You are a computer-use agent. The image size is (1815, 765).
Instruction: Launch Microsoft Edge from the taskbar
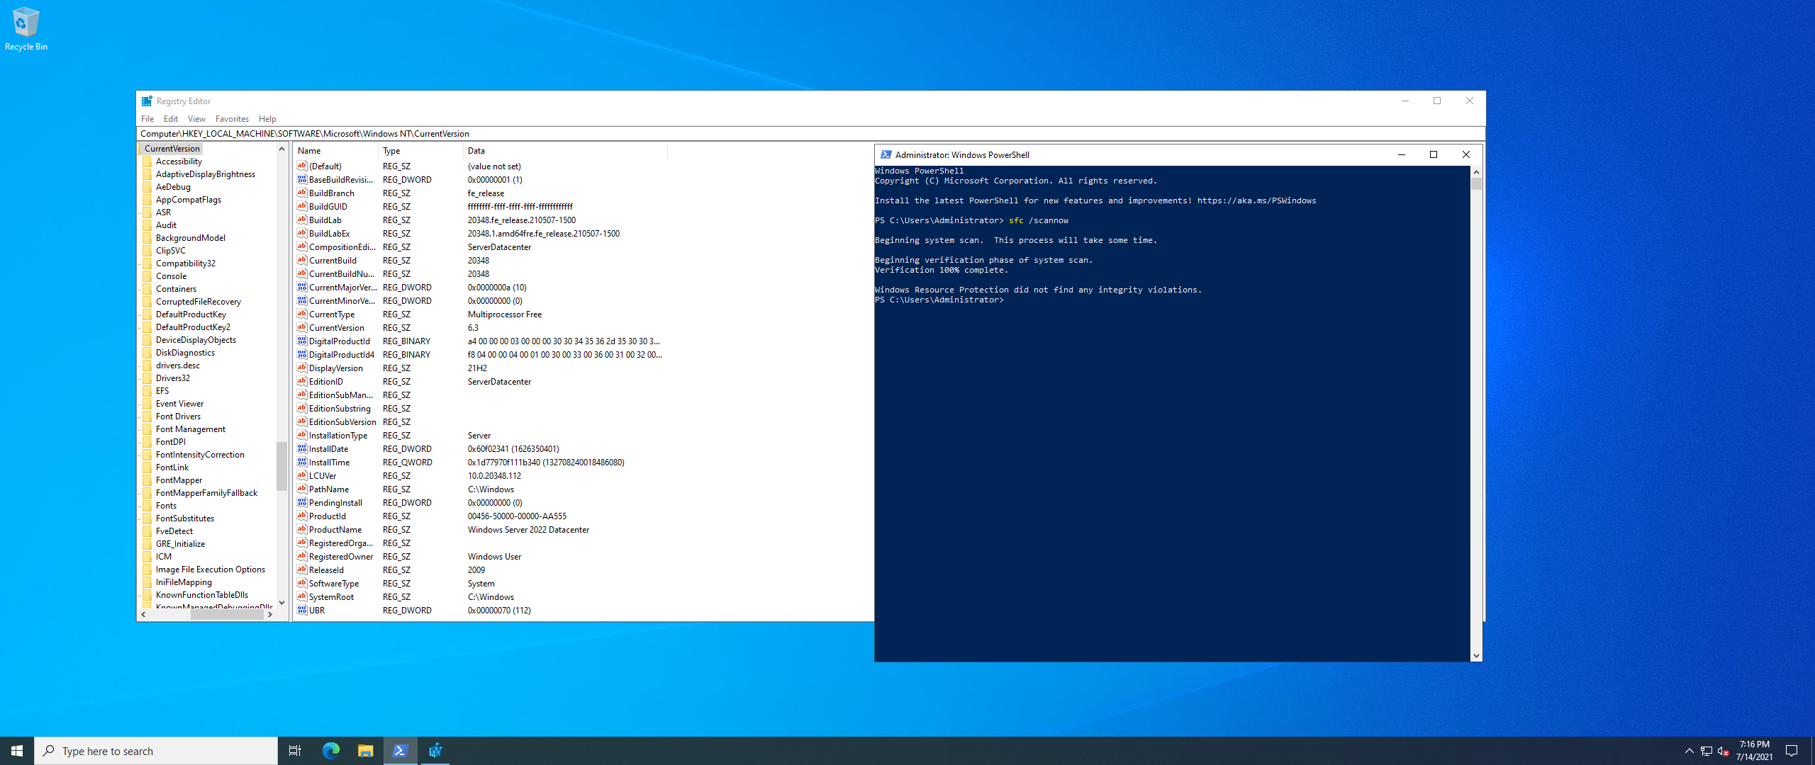[x=330, y=751]
